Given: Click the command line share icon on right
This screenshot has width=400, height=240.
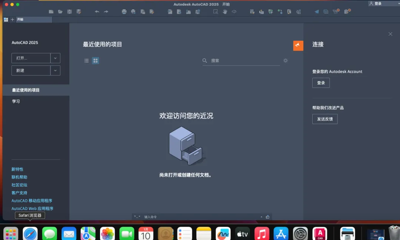Looking at the screenshot, I should pyautogui.click(x=267, y=217).
